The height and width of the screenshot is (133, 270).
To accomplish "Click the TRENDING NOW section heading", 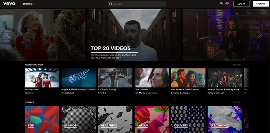I will 34,65.
